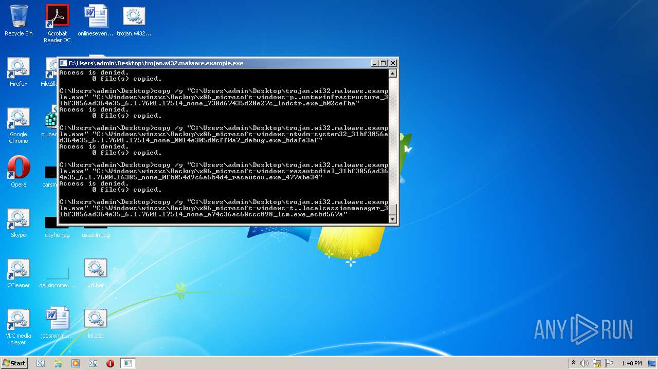Launch Google Chrome desktop shortcut
The image size is (658, 370).
click(19, 125)
